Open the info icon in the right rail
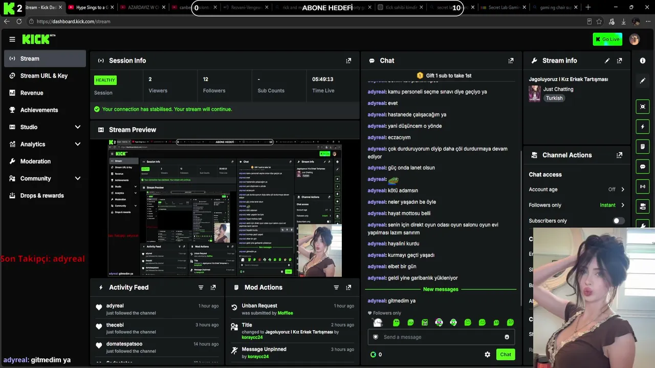Image resolution: width=655 pixels, height=368 pixels. point(643,60)
